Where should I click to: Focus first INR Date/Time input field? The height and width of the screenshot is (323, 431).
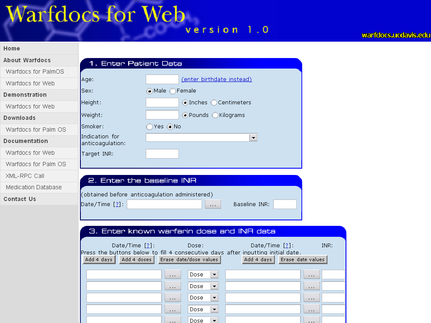(x=263, y=275)
